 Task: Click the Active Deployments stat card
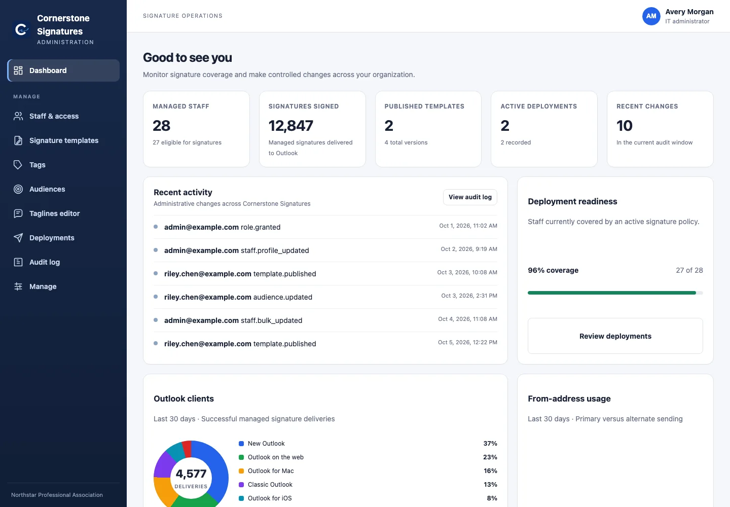pyautogui.click(x=544, y=129)
